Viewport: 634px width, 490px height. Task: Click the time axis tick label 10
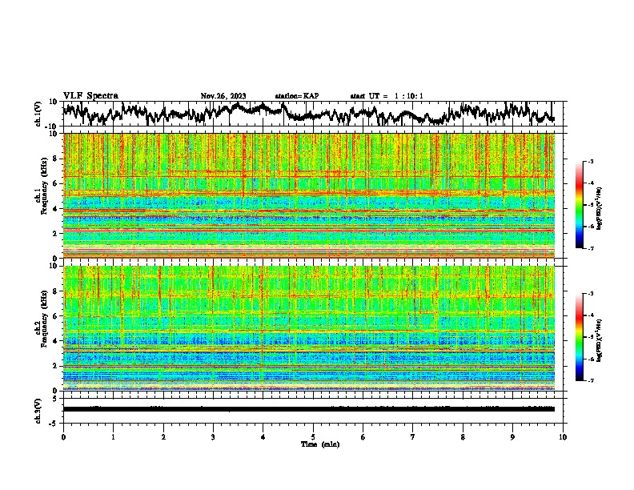click(x=563, y=437)
